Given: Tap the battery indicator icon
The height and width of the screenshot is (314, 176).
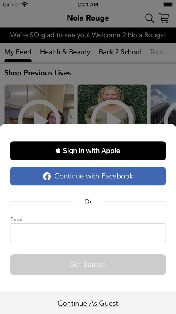Looking at the screenshot, I should click(x=168, y=5).
